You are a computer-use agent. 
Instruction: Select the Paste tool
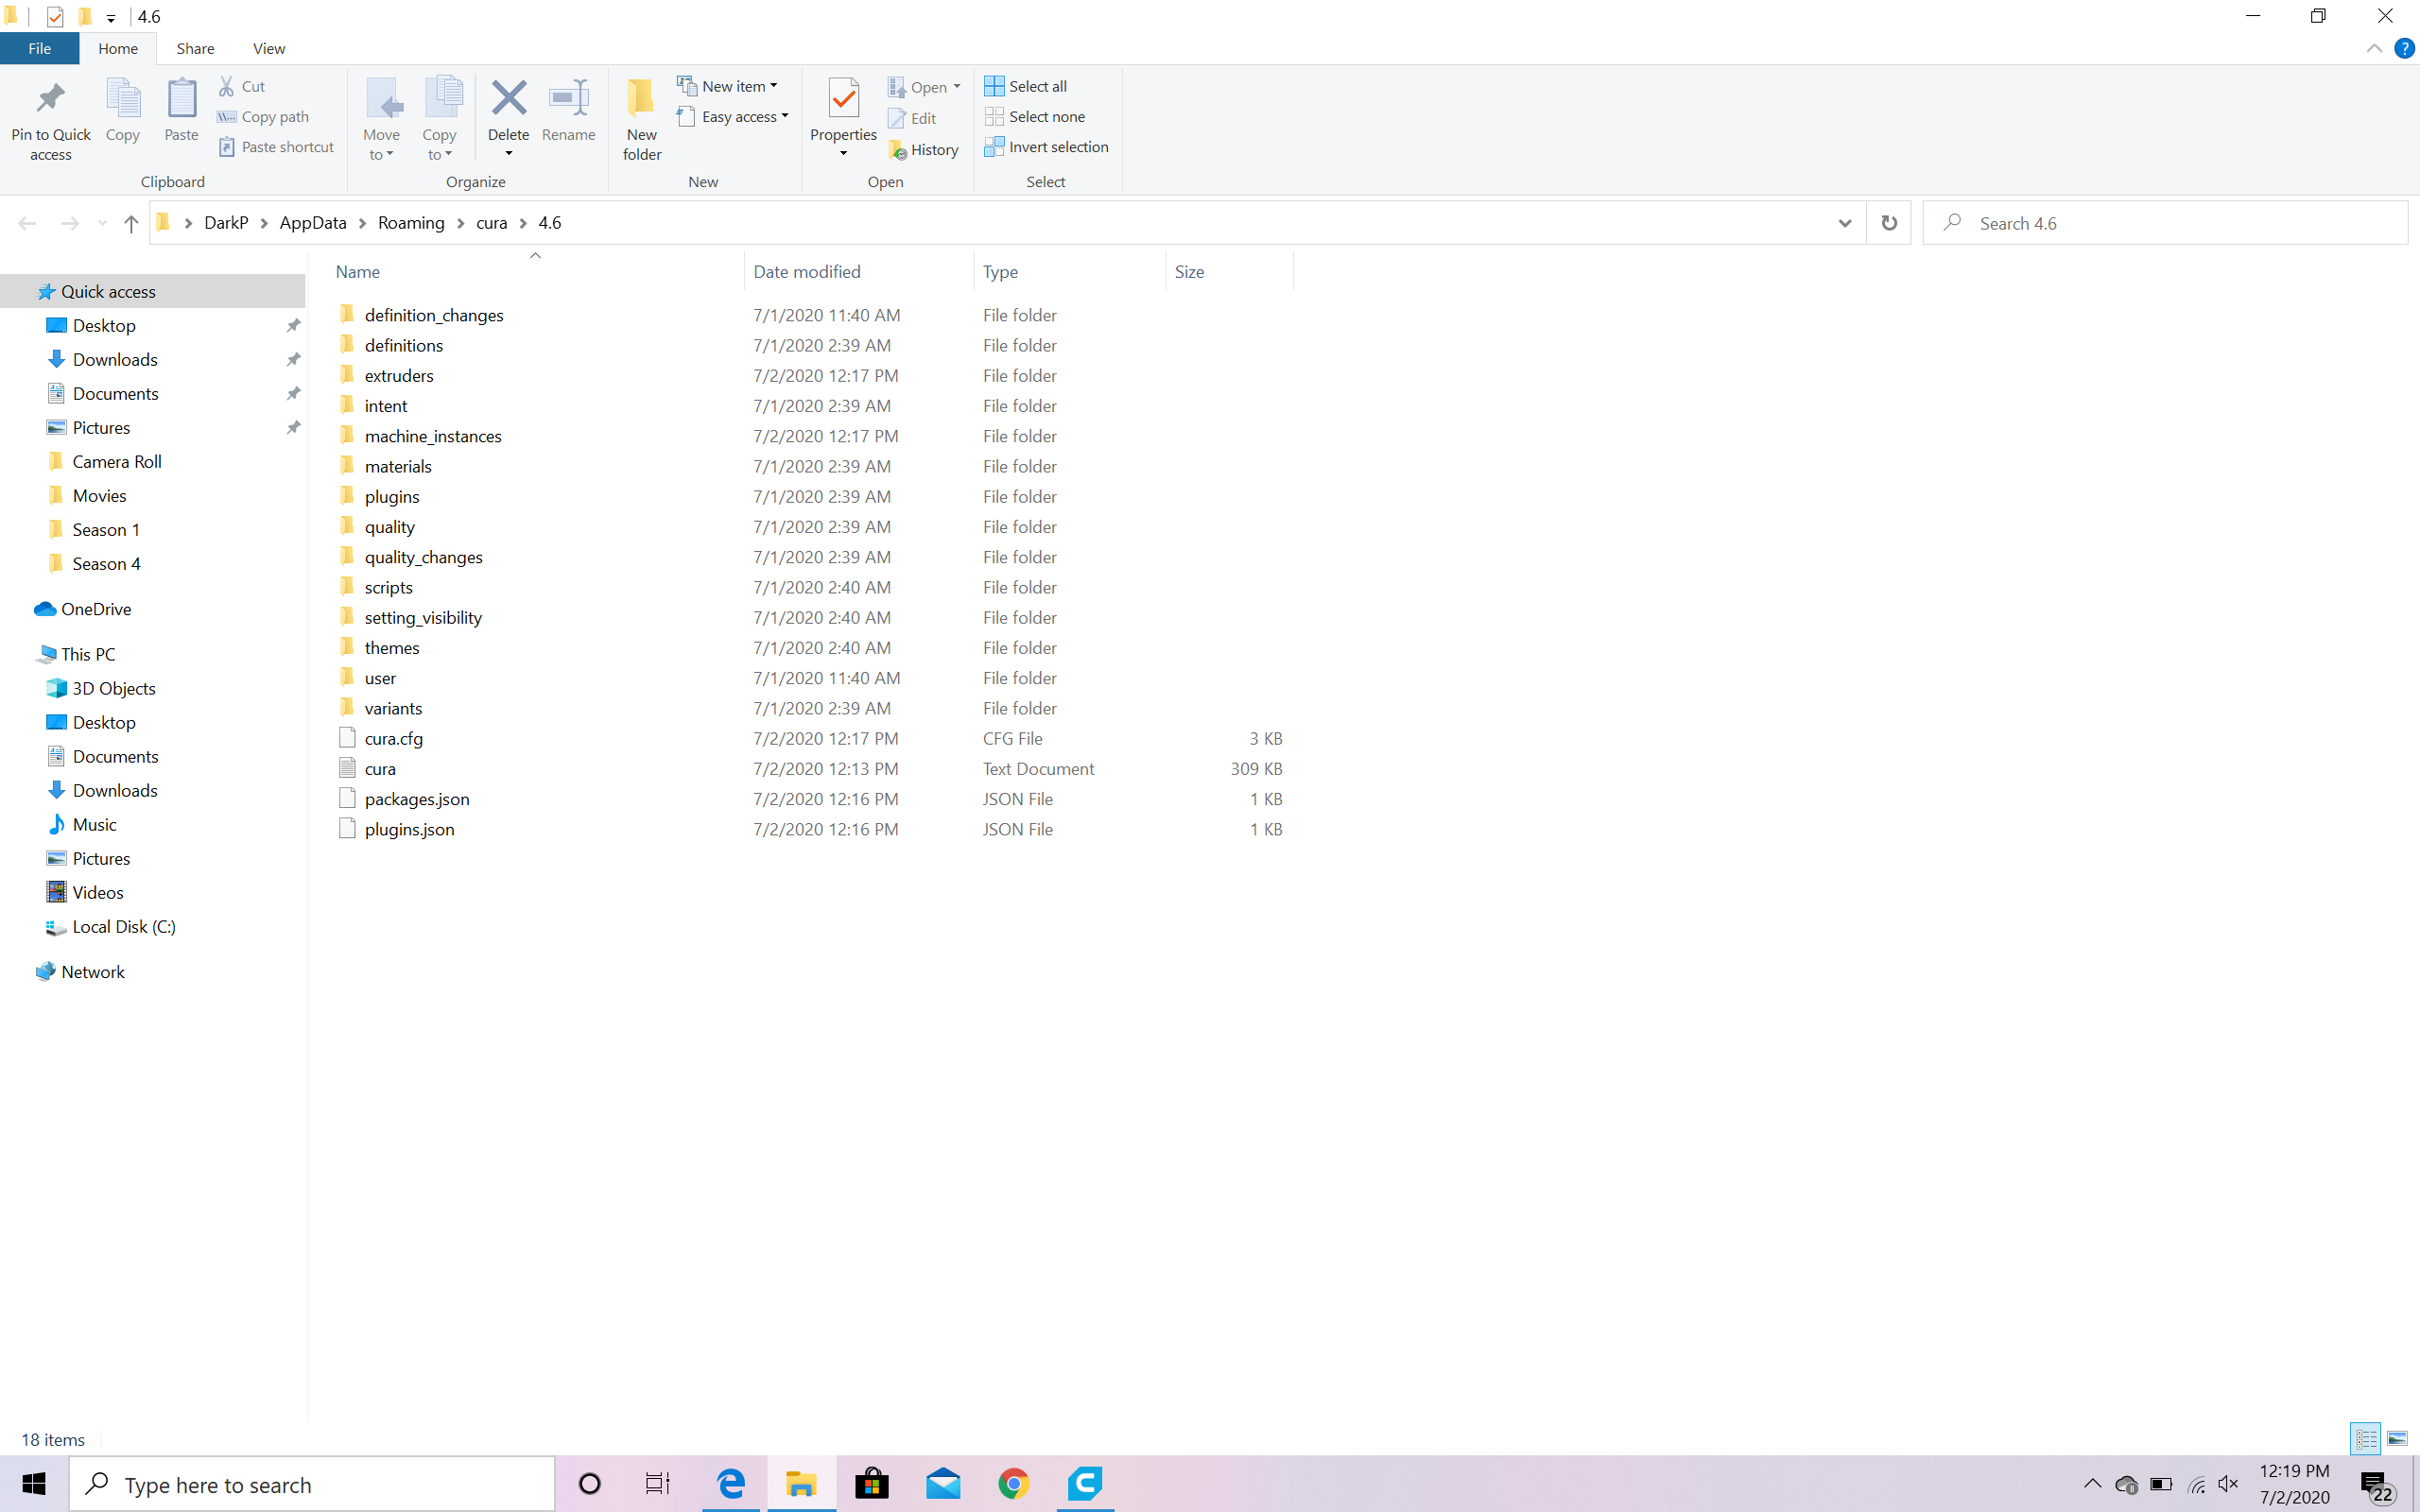[181, 115]
